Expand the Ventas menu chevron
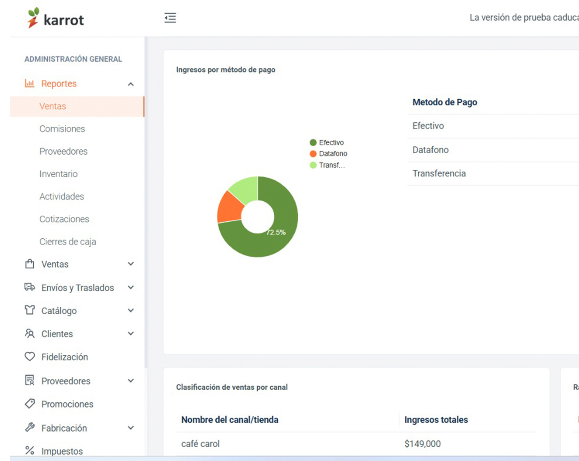Image resolution: width=579 pixels, height=461 pixels. [x=131, y=264]
